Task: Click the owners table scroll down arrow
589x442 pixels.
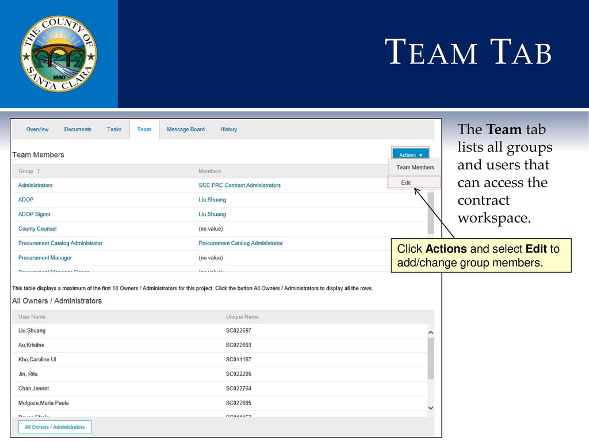Action: (431, 408)
